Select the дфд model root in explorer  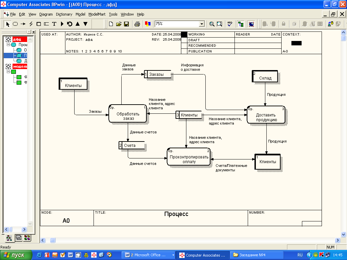coord(20,39)
